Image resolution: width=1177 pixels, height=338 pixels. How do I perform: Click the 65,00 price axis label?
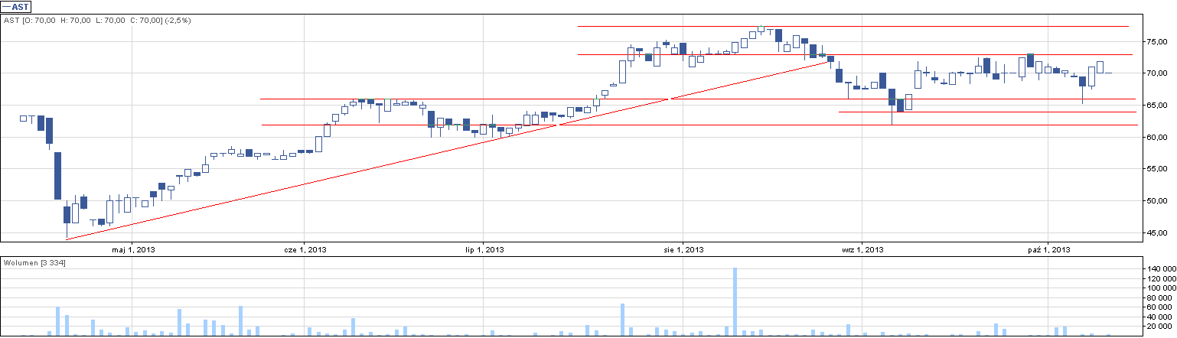[1159, 105]
